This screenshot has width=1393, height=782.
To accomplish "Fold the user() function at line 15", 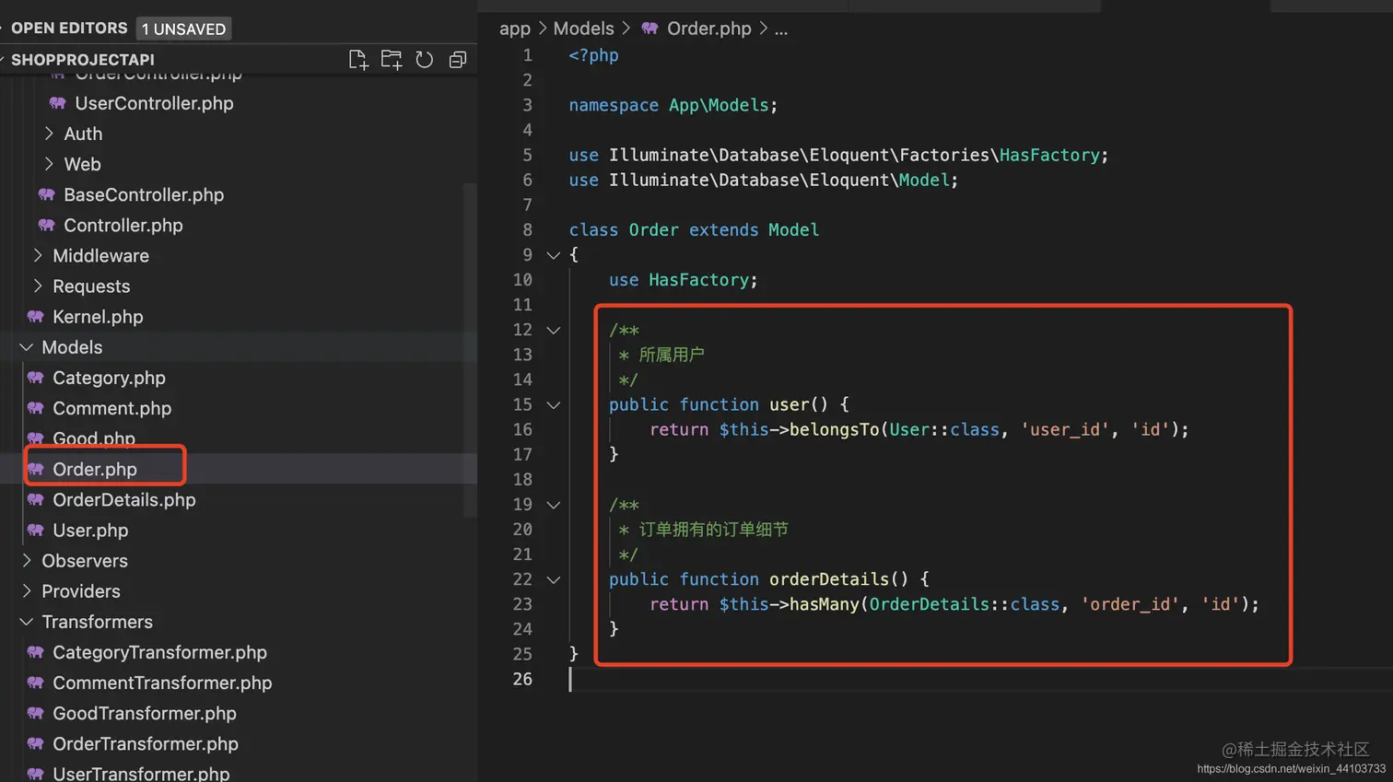I will point(554,404).
